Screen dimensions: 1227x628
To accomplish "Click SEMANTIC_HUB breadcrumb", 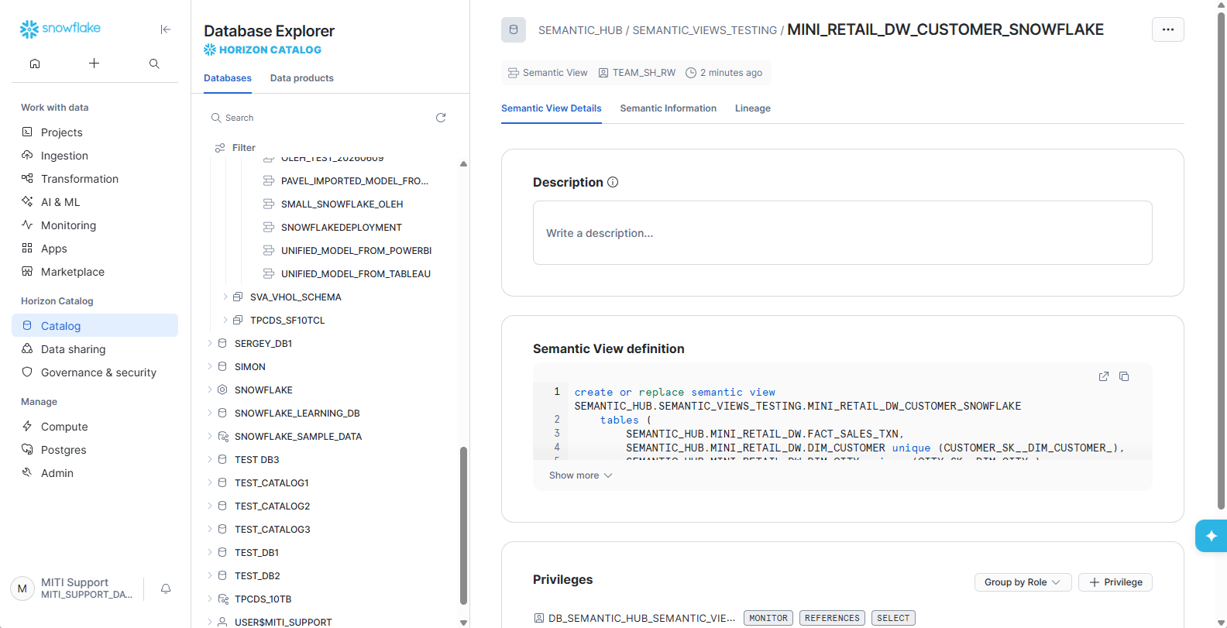I will point(580,30).
